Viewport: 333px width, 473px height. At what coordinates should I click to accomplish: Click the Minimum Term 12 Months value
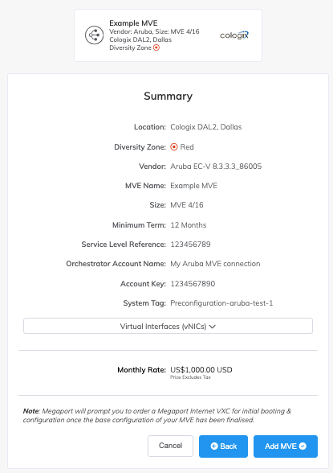tap(189, 225)
